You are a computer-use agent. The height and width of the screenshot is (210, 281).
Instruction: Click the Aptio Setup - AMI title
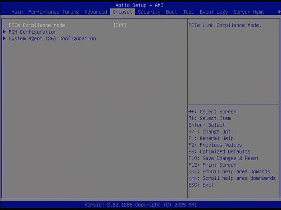tap(139, 5)
